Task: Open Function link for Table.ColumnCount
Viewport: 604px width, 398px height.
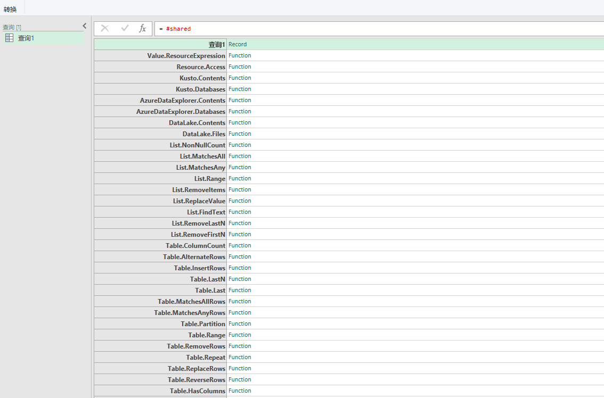Action: [x=240, y=245]
